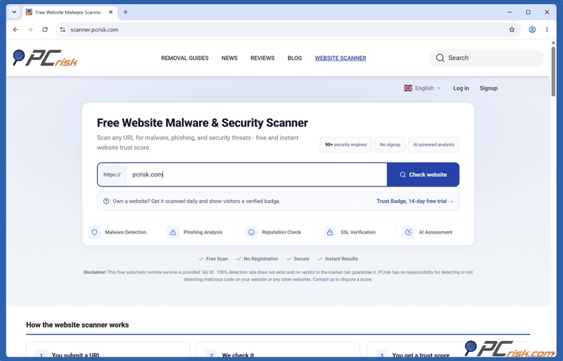Open the Chrome three-dot menu
Viewport: 563px width, 361px height.
pyautogui.click(x=547, y=29)
